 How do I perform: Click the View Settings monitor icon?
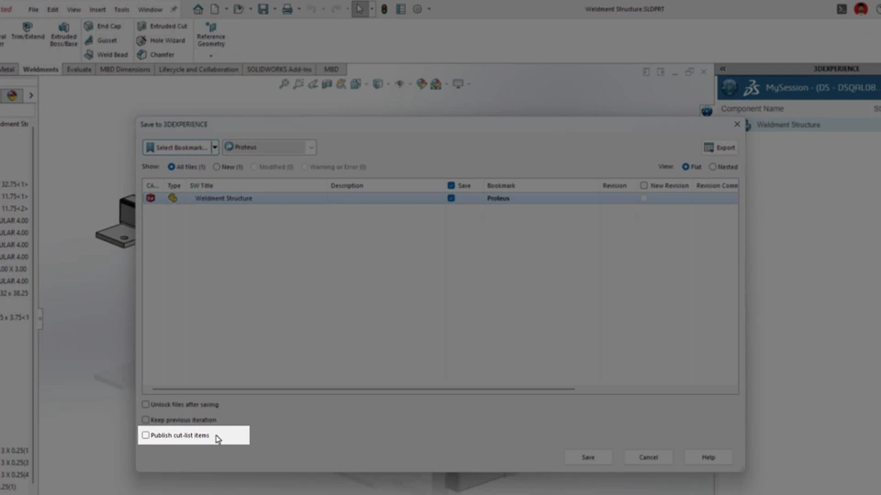click(x=458, y=83)
